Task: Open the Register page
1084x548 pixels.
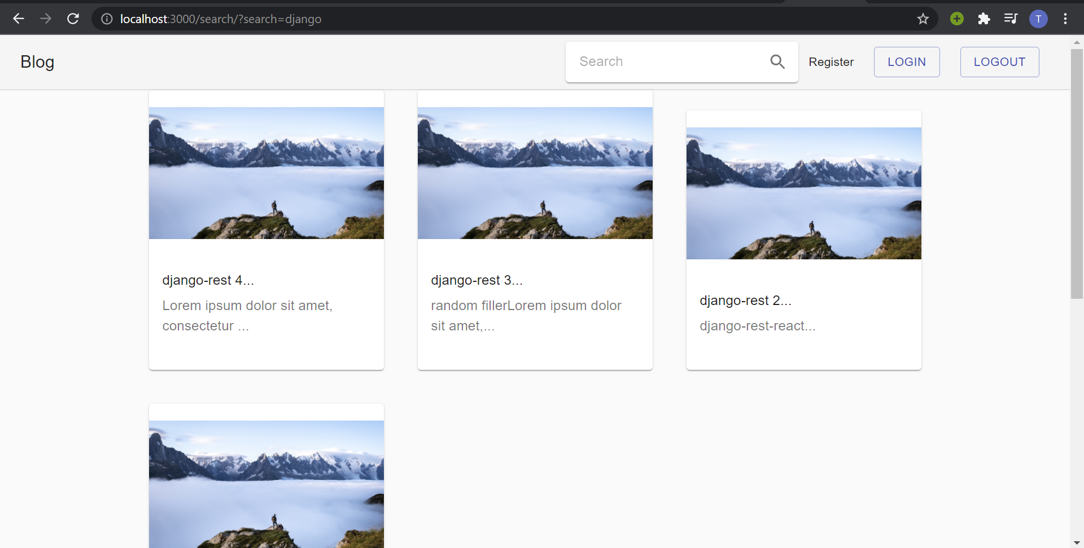Action: point(831,62)
